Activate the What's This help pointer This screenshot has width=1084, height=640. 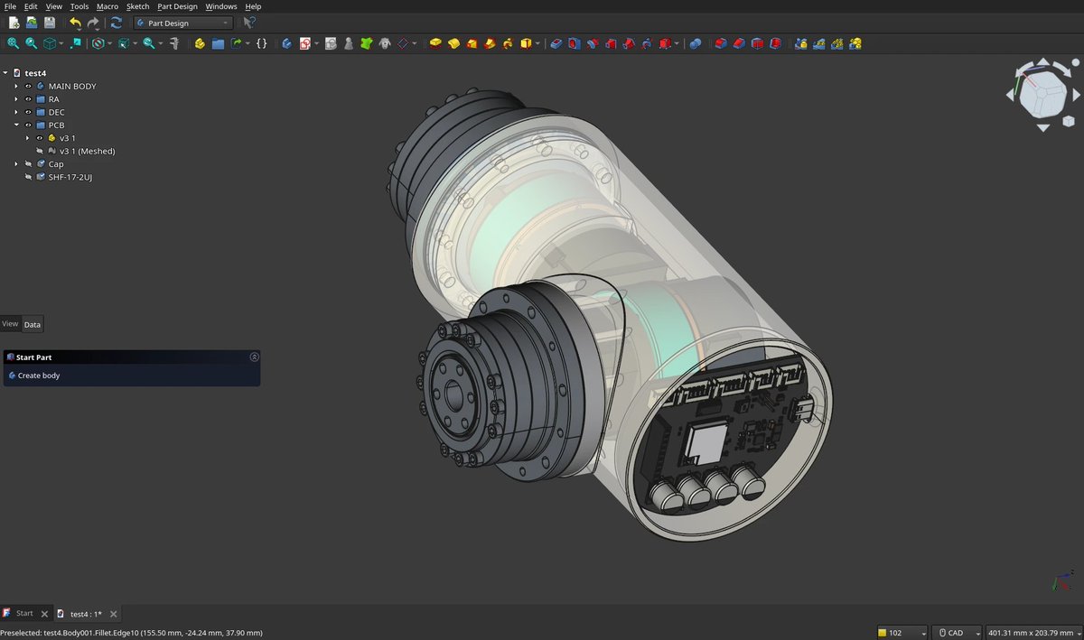click(249, 23)
